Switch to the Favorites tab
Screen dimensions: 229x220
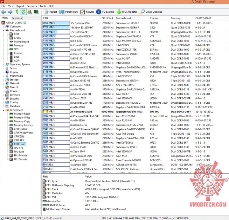(x=17, y=18)
